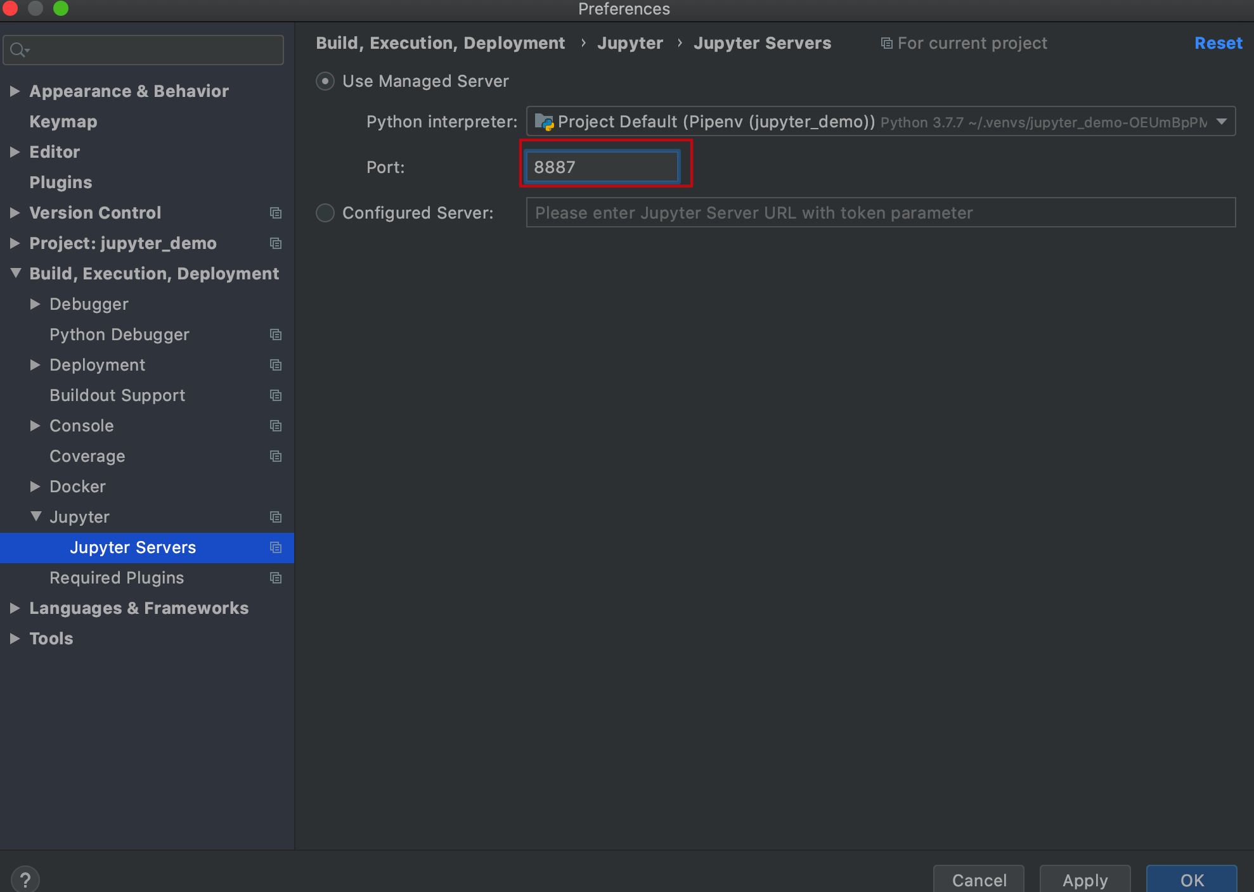Click project-level icon beside Jupyter Servers
The image size is (1254, 892).
(276, 547)
